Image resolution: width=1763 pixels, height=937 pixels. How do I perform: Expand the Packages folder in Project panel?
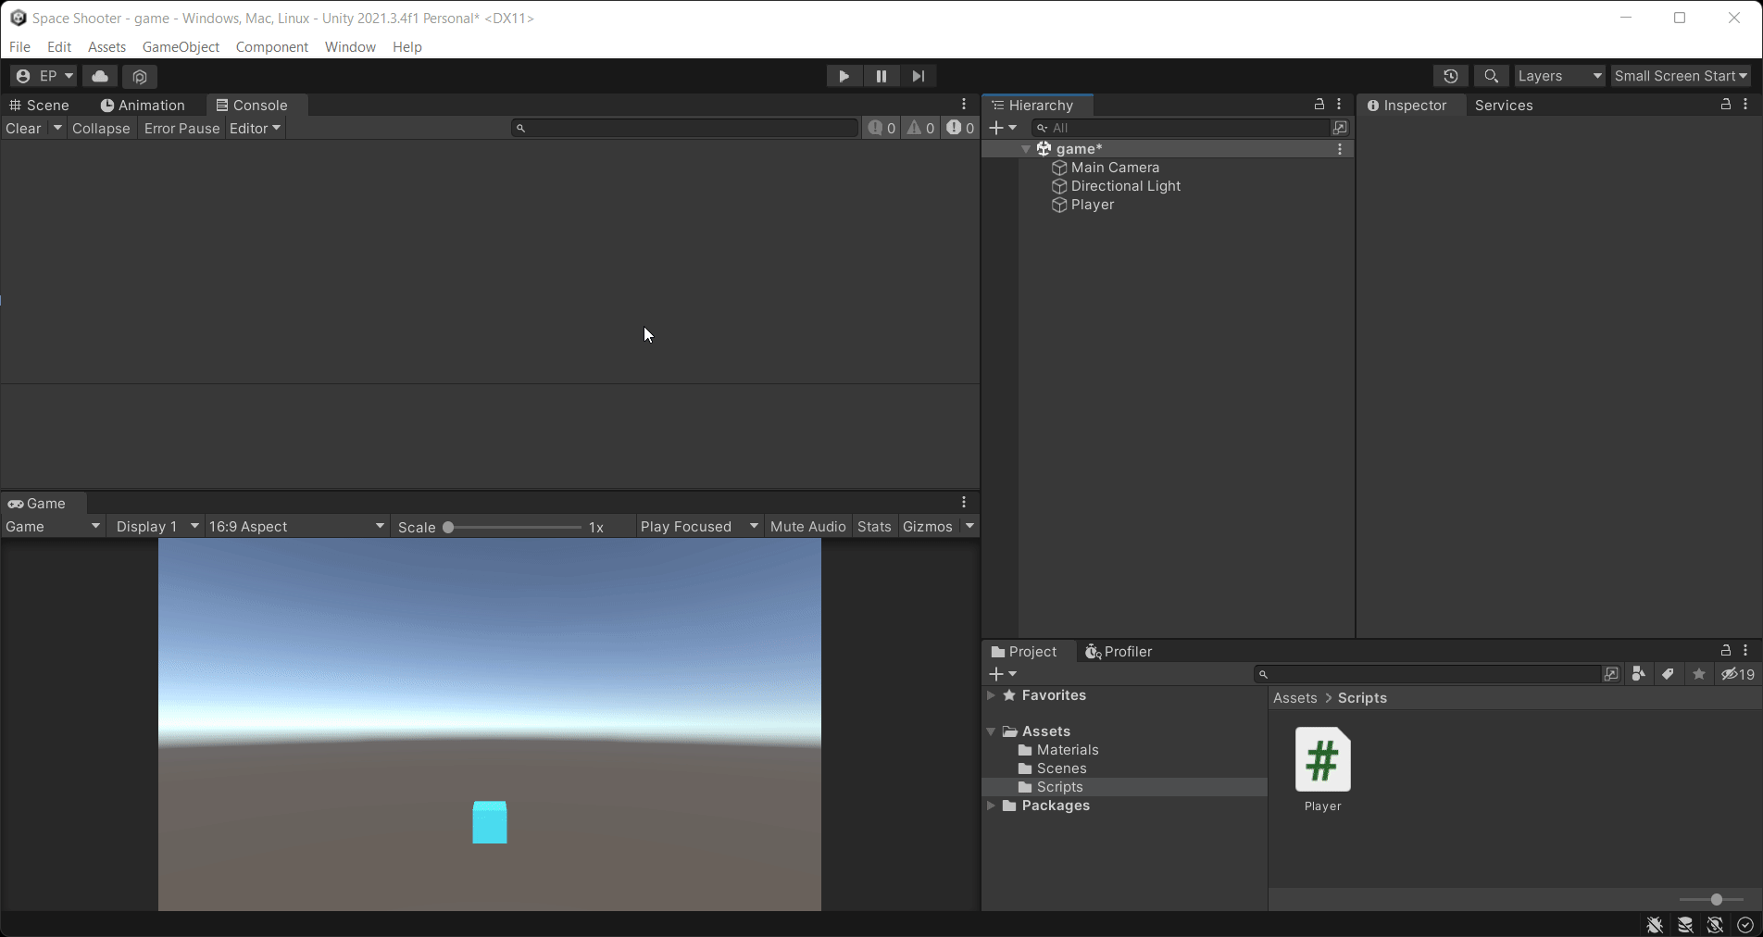[x=991, y=806]
